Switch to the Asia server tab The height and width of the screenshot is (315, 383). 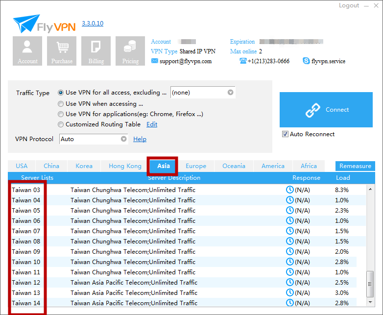pos(163,166)
